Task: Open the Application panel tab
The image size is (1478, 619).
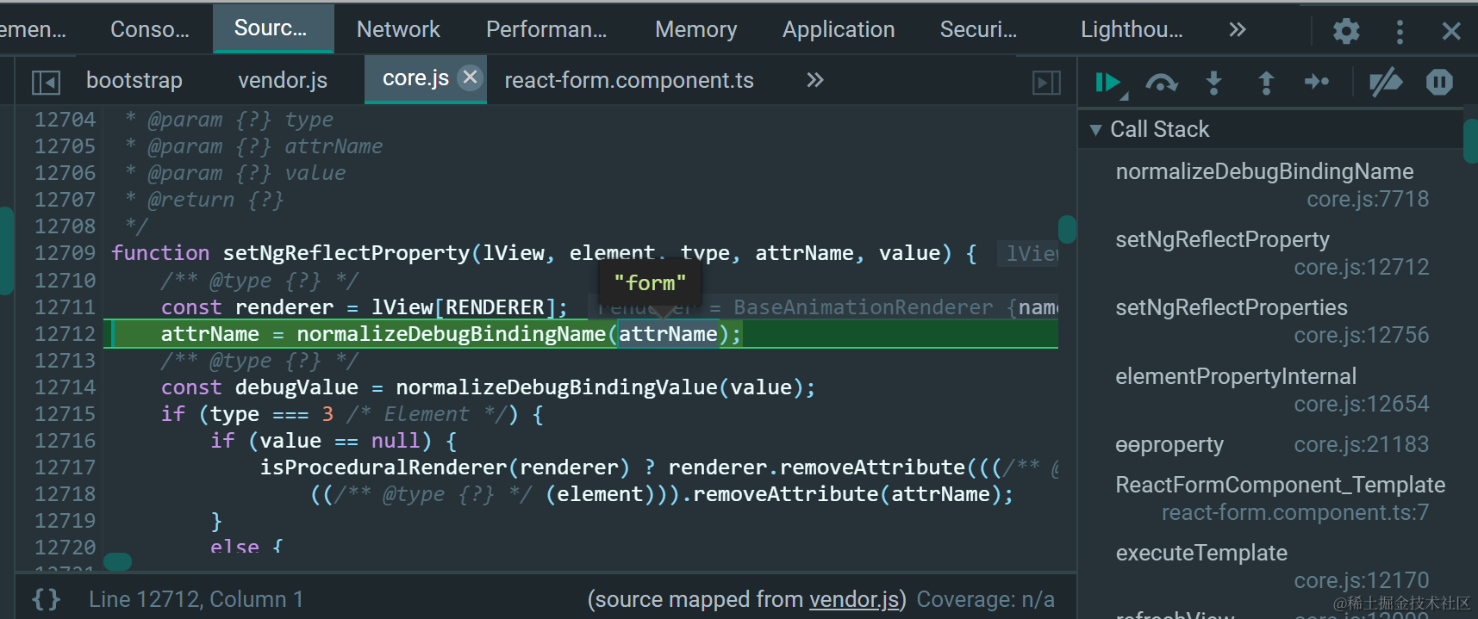Action: [839, 30]
